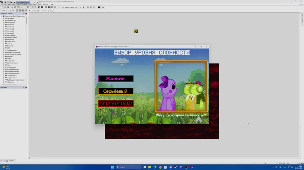Rewind the debugger with restart button
The height and width of the screenshot is (170, 304).
2,2
